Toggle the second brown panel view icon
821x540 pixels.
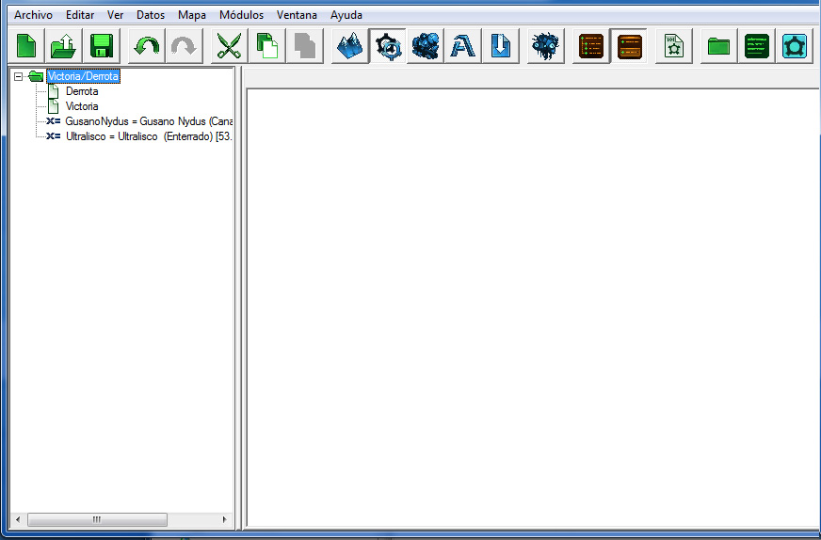(629, 46)
